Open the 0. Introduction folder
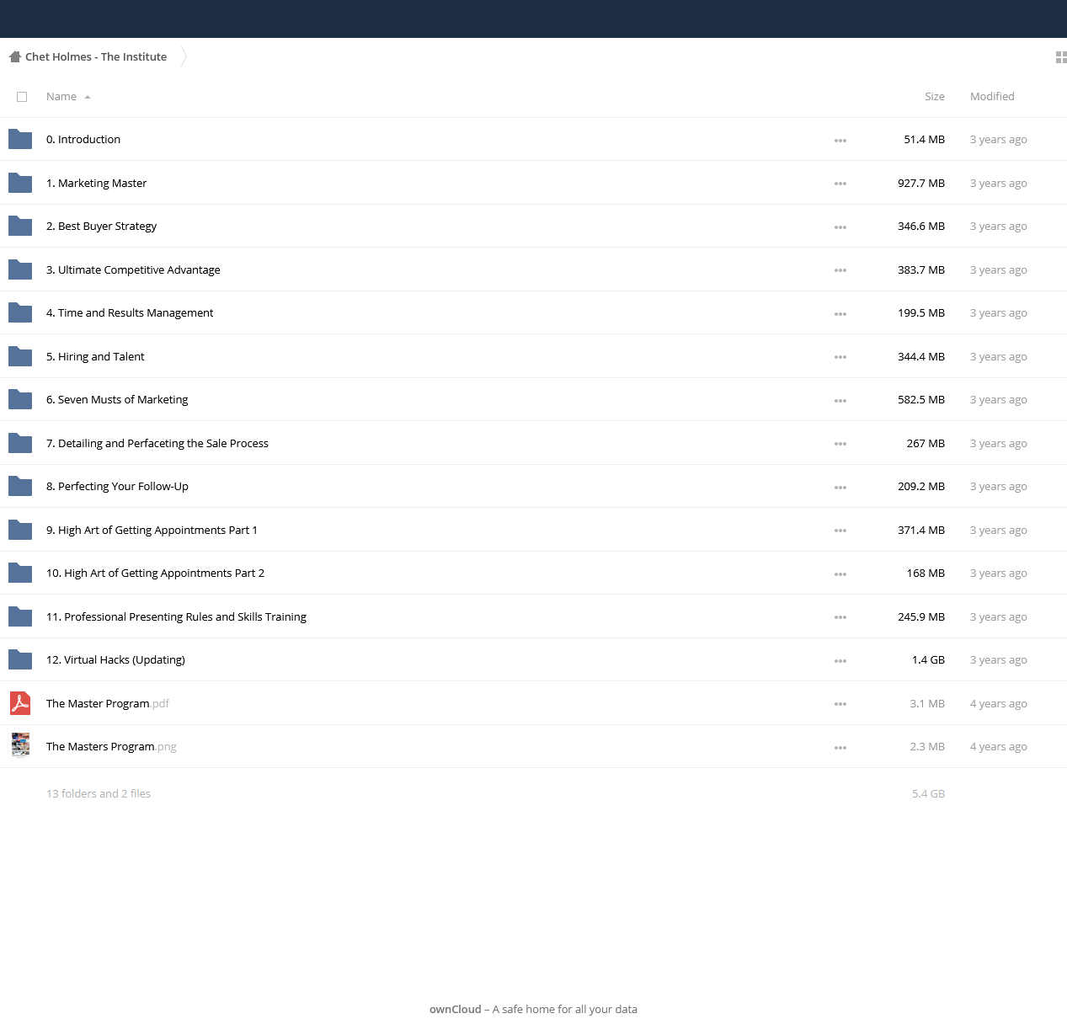The image size is (1067, 1035). click(83, 140)
